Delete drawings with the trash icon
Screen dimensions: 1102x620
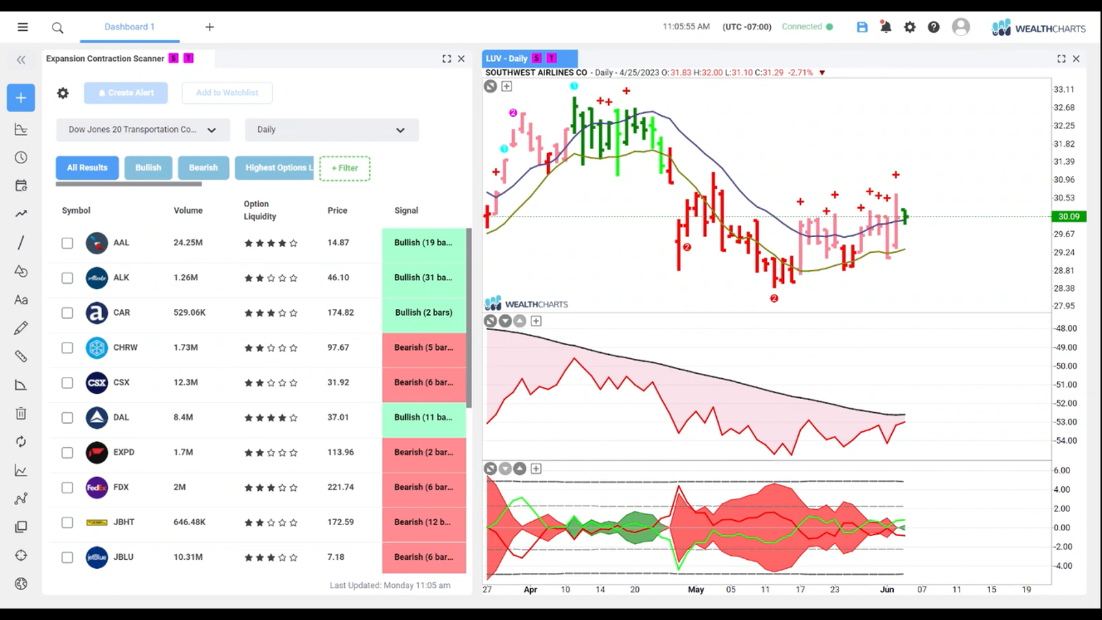coord(21,413)
